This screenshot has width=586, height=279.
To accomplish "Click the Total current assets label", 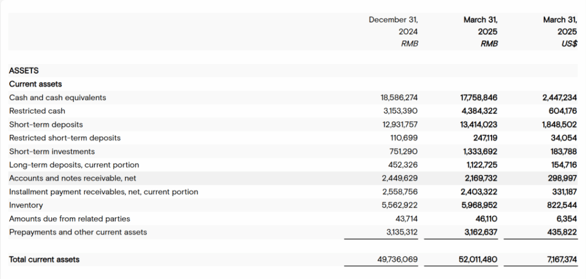I will 44,260.
